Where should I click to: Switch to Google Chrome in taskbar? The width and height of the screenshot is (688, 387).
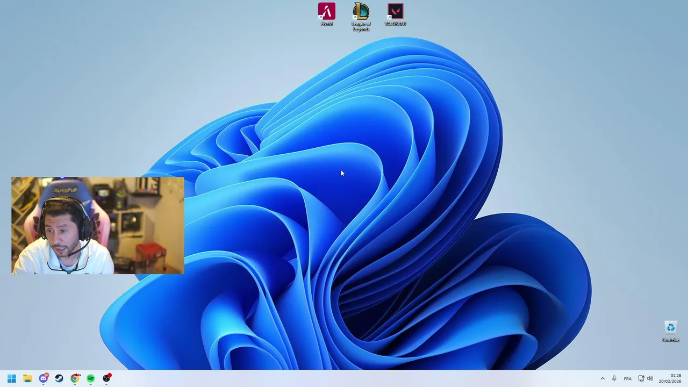click(75, 378)
